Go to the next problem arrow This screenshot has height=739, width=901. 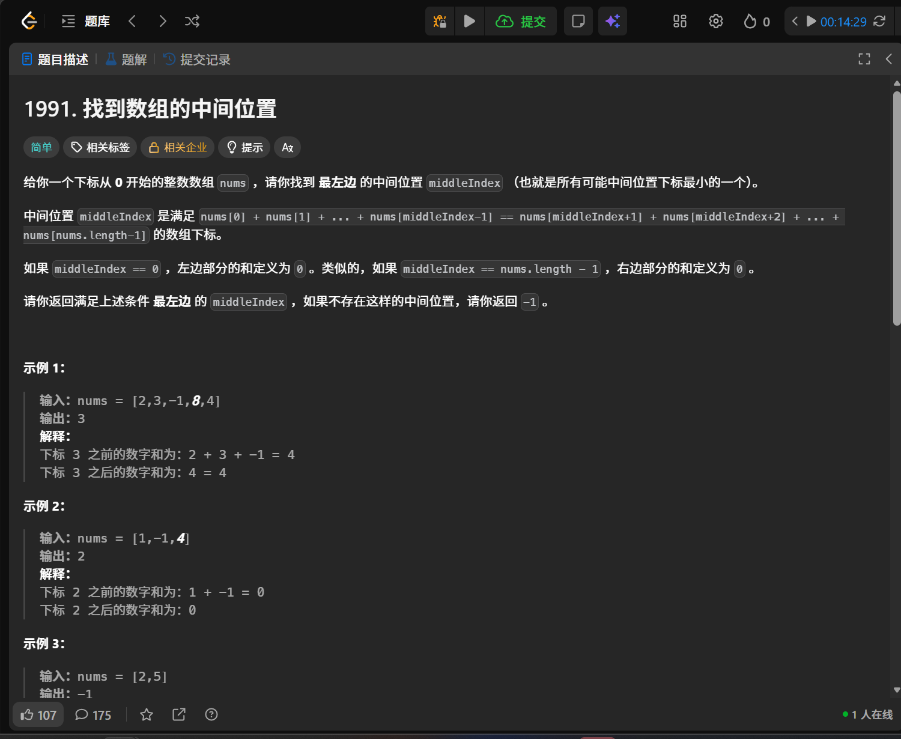pos(163,22)
